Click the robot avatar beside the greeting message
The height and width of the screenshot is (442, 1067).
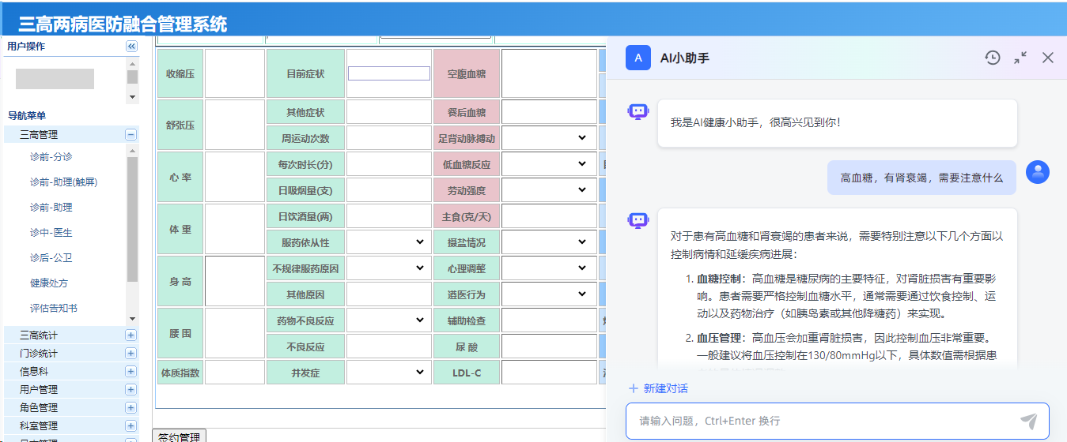[x=638, y=111]
